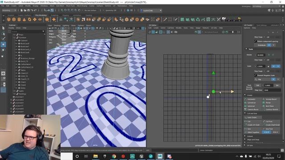Create a polygon cylinder from the shelf

point(19,20)
